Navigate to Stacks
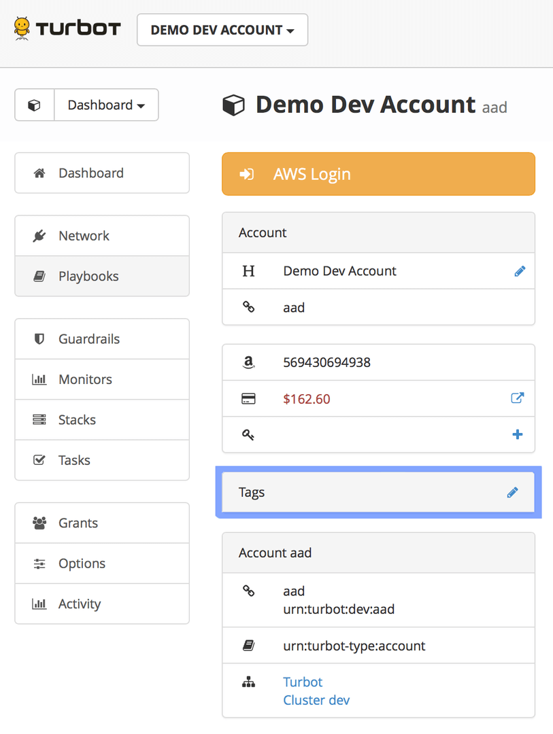Screen dimensions: 553x734 (x=102, y=419)
